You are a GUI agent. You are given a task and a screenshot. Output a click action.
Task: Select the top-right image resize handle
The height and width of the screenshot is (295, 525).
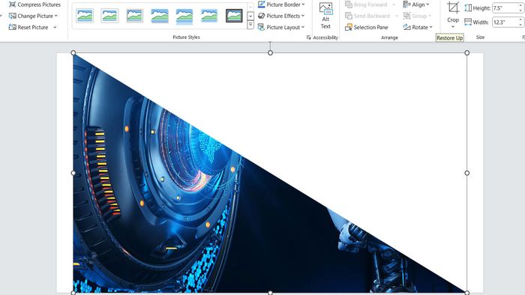pyautogui.click(x=467, y=53)
